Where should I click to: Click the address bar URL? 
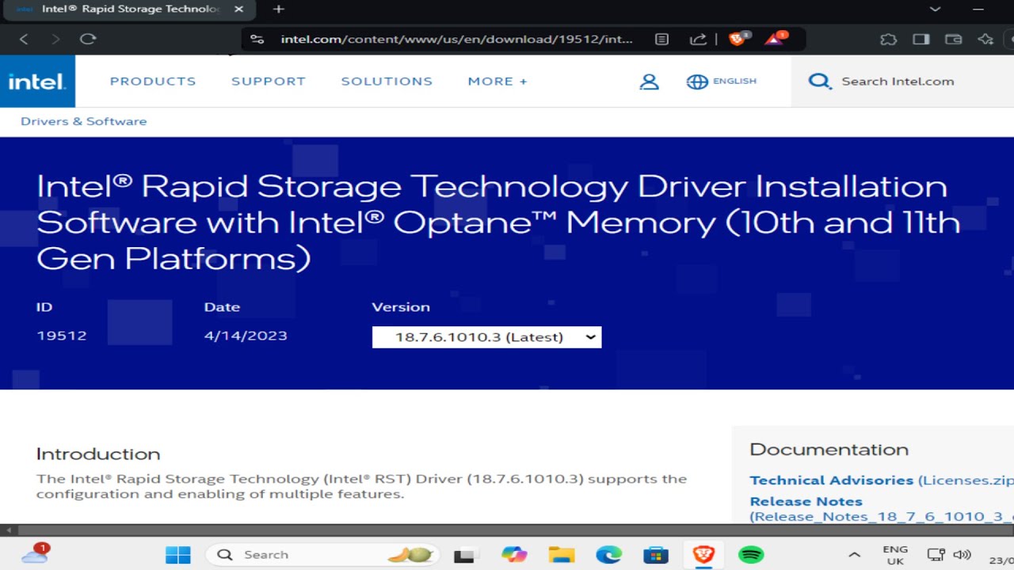[x=457, y=39]
